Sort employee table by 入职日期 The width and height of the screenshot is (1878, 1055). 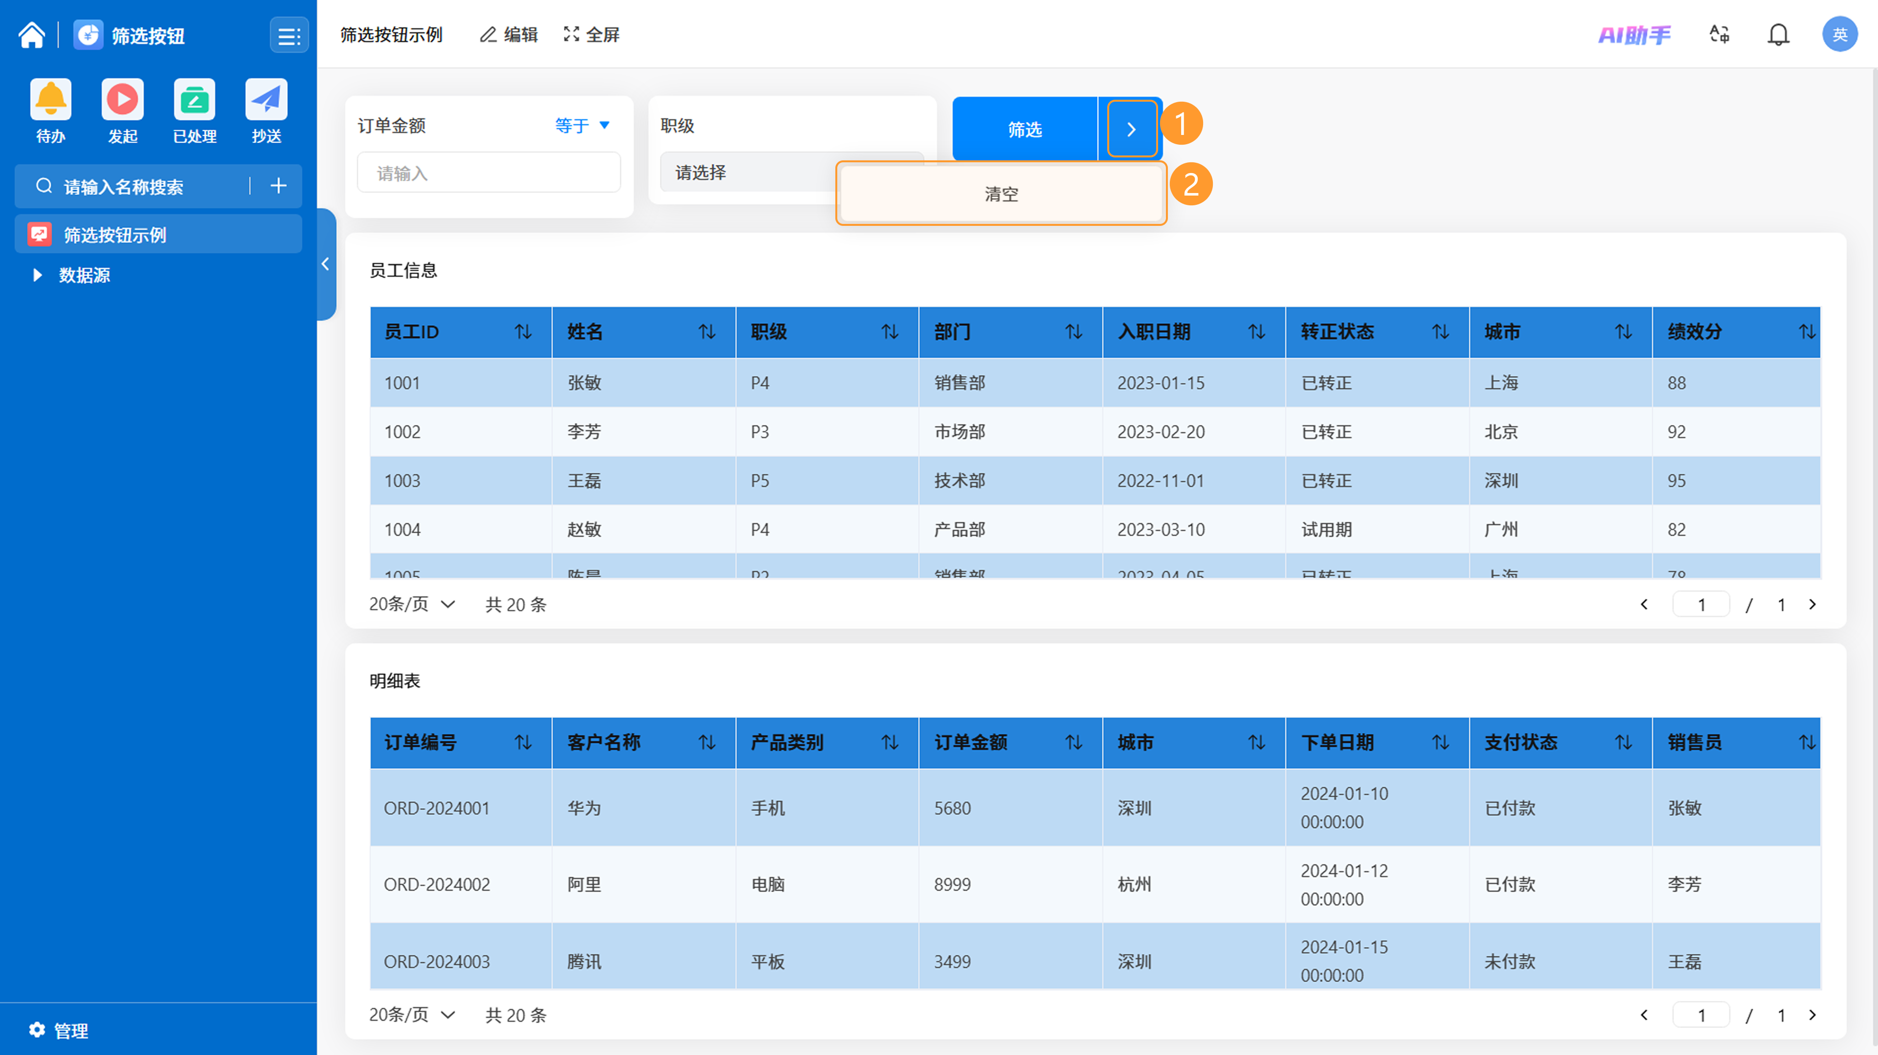(1256, 332)
